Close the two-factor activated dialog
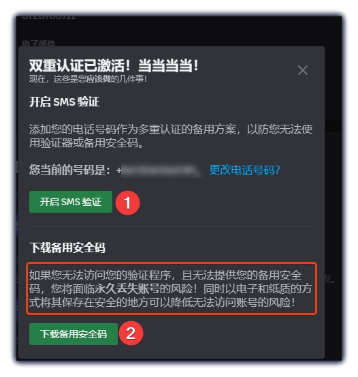The width and height of the screenshot is (358, 377). (303, 70)
